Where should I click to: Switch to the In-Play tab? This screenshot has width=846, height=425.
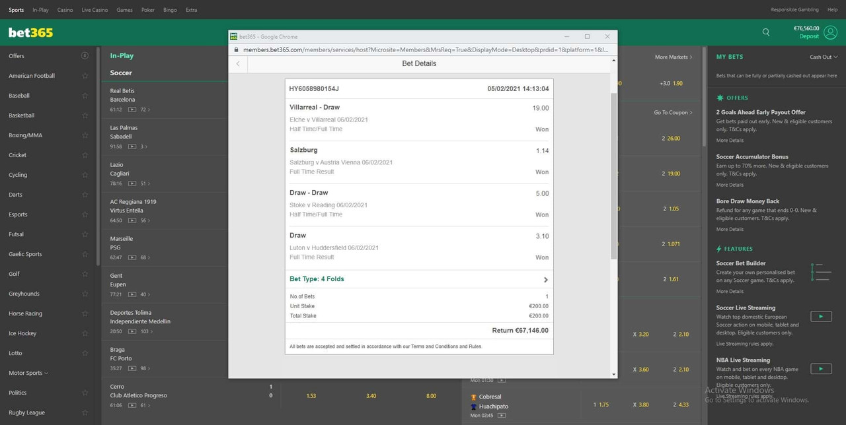[40, 10]
